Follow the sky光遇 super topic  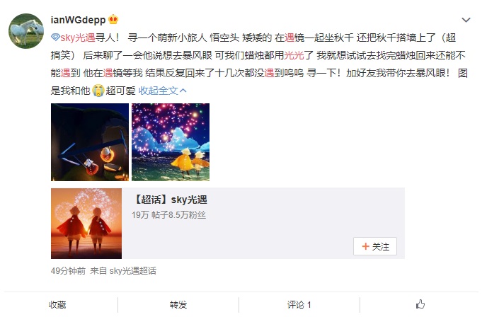tap(375, 246)
